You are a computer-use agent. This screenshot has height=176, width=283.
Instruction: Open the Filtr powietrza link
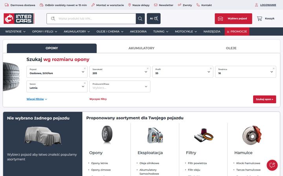click(x=197, y=163)
